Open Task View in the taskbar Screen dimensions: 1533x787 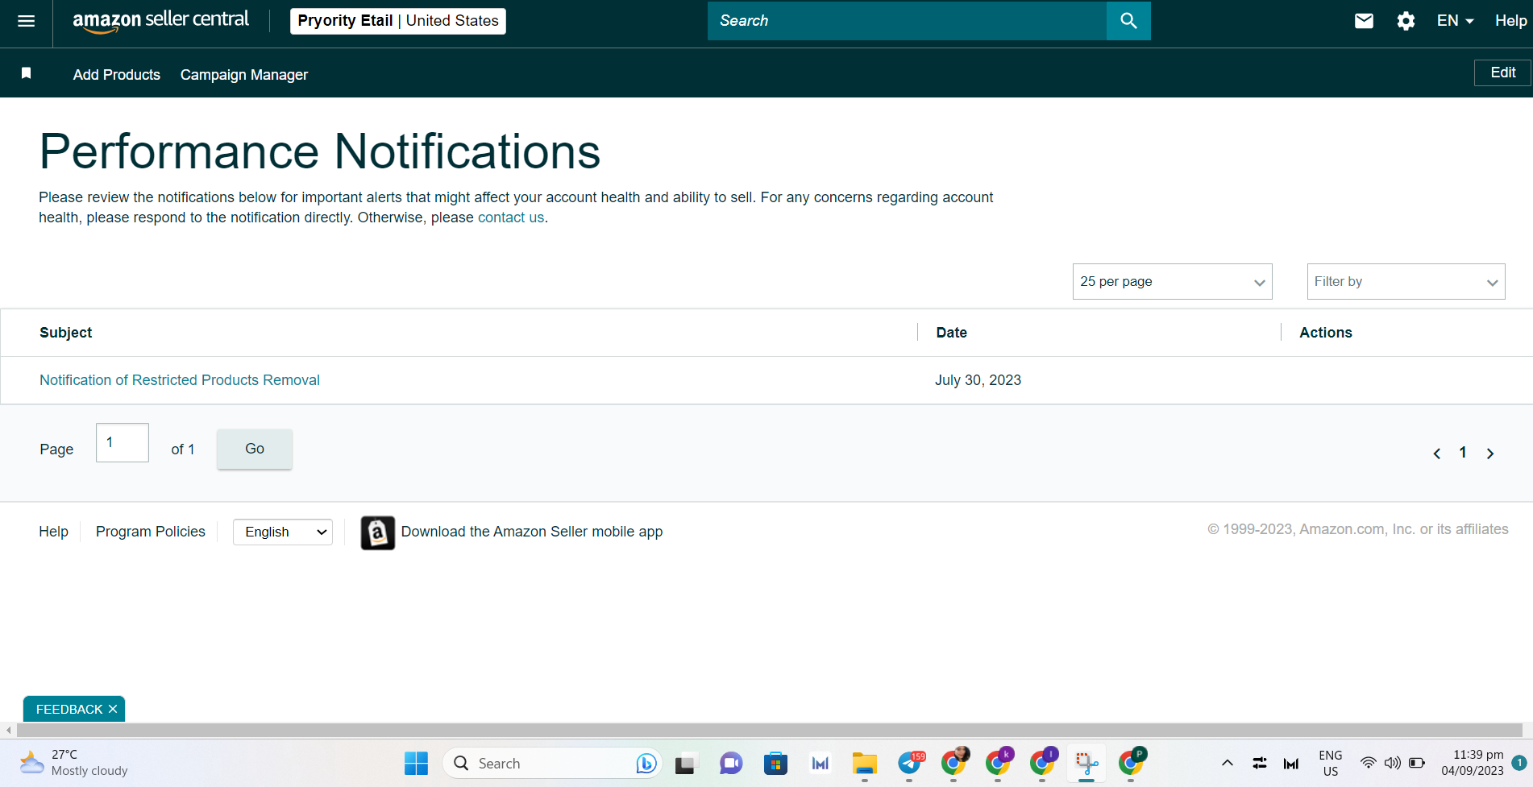685,763
